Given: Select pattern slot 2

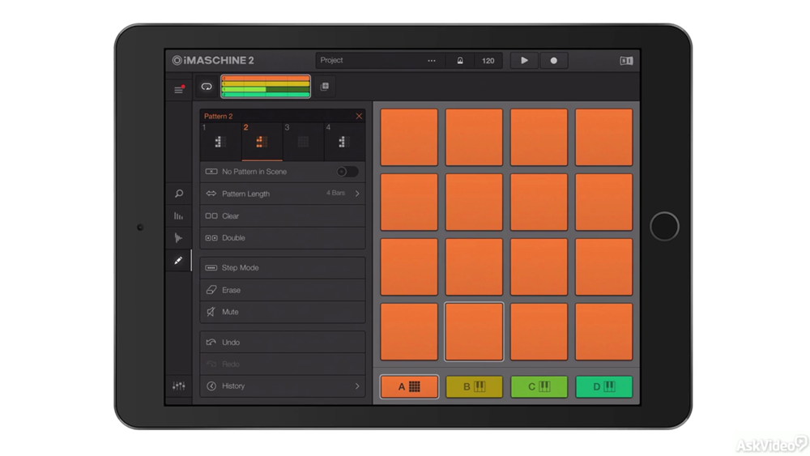Looking at the screenshot, I should 262,142.
